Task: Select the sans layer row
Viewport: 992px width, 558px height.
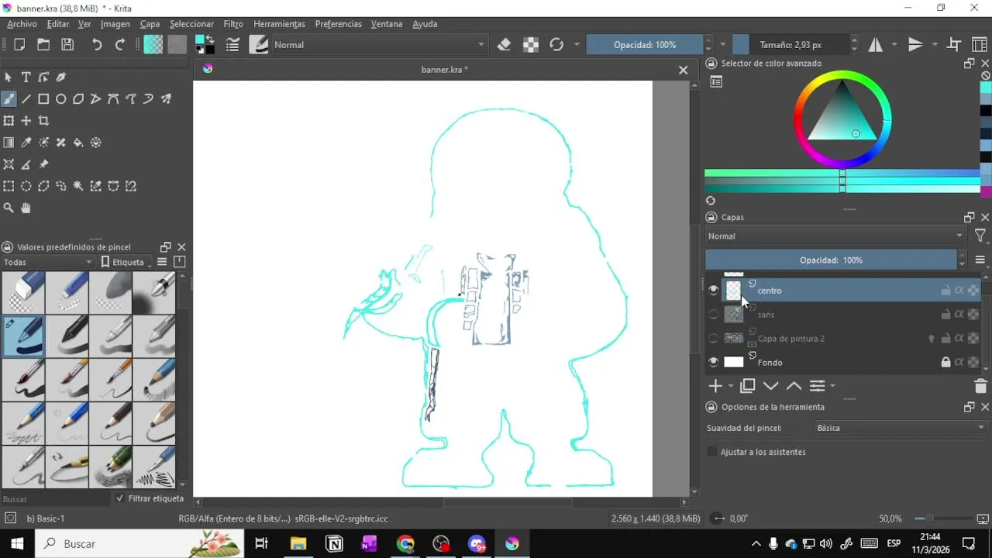Action: [842, 314]
